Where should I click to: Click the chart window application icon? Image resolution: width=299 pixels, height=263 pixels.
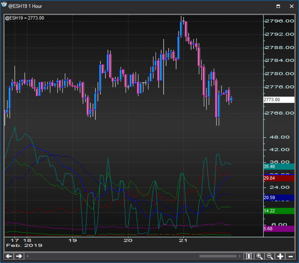point(4,5)
